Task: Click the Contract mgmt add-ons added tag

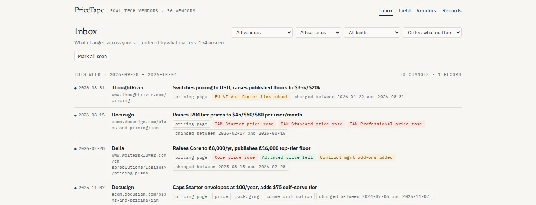Action: pos(356,157)
